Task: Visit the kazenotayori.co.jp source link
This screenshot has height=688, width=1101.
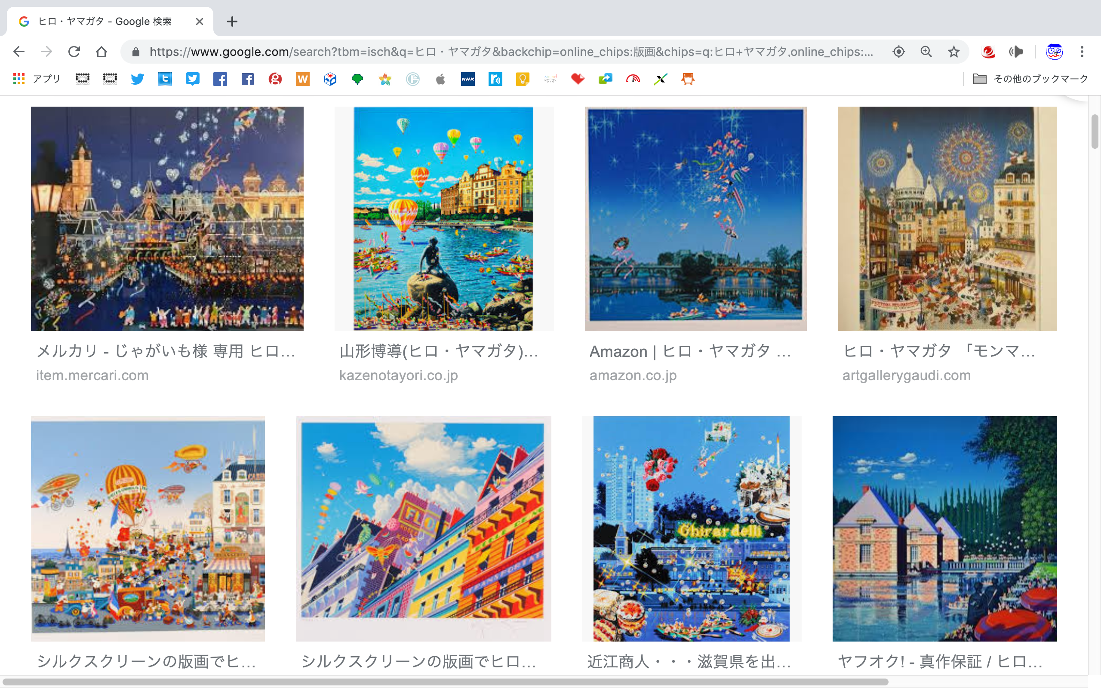Action: 399,375
